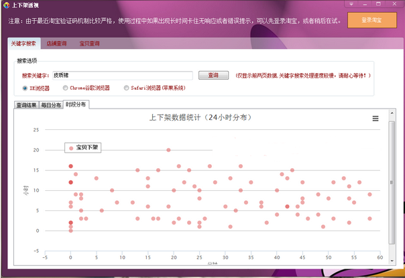
Task: Click the y-axis label 小时
Action: pyautogui.click(x=26, y=190)
